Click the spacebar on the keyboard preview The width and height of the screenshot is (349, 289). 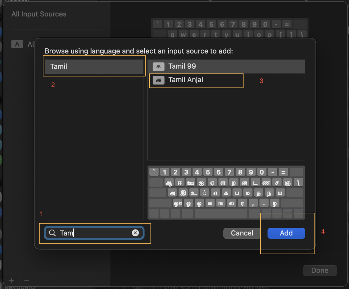pyautogui.click(x=220, y=213)
